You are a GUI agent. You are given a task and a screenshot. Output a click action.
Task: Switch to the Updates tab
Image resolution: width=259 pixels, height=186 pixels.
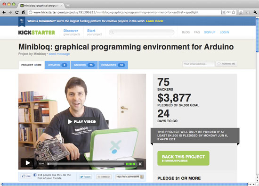[57, 65]
